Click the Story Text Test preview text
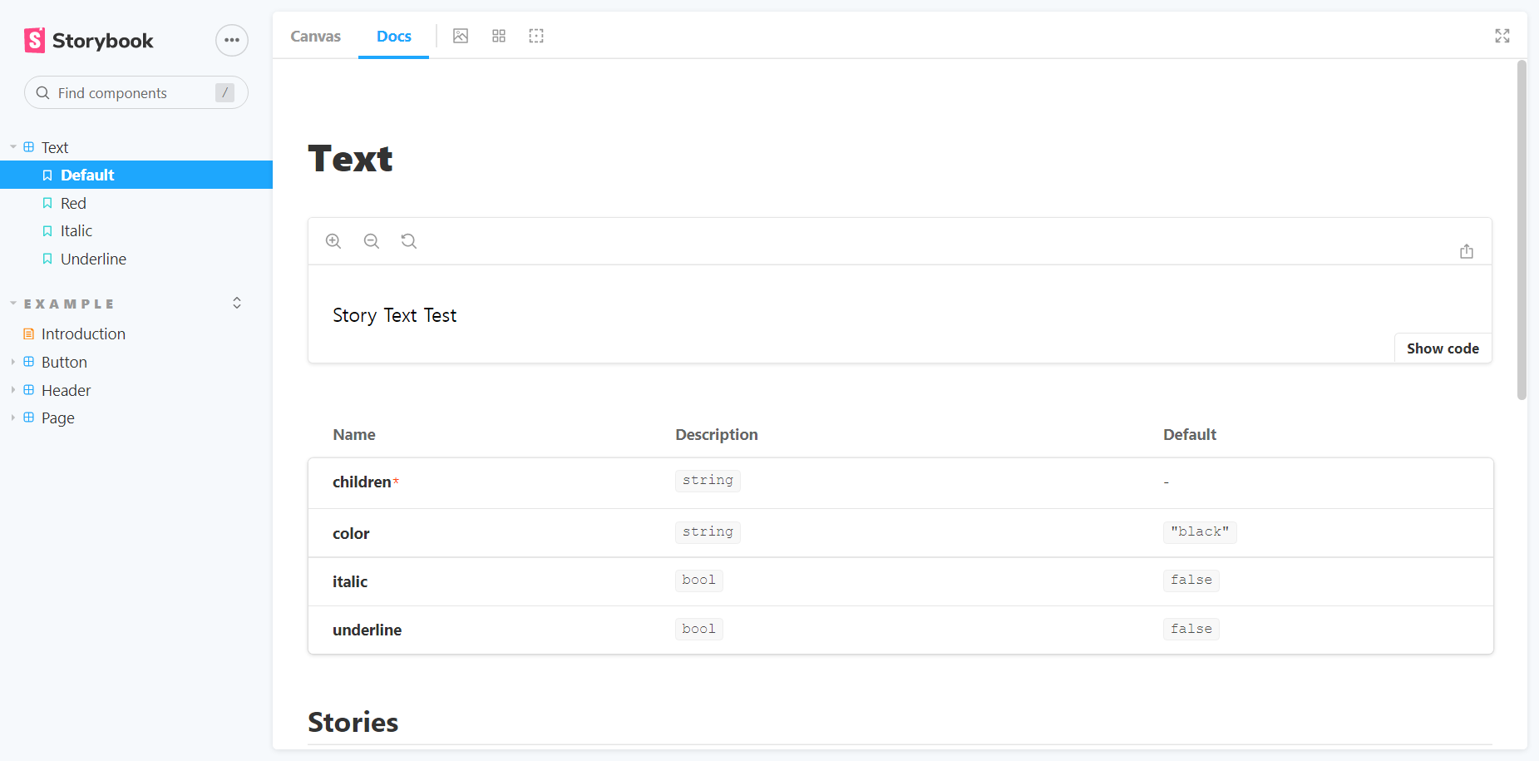This screenshot has width=1539, height=761. 395,315
